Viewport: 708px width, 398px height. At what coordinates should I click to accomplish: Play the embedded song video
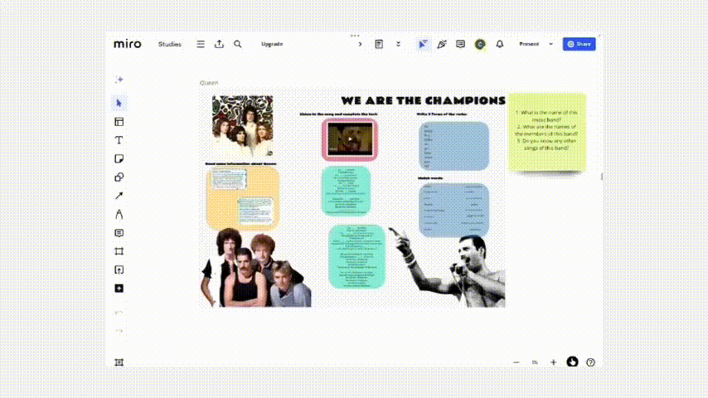350,139
